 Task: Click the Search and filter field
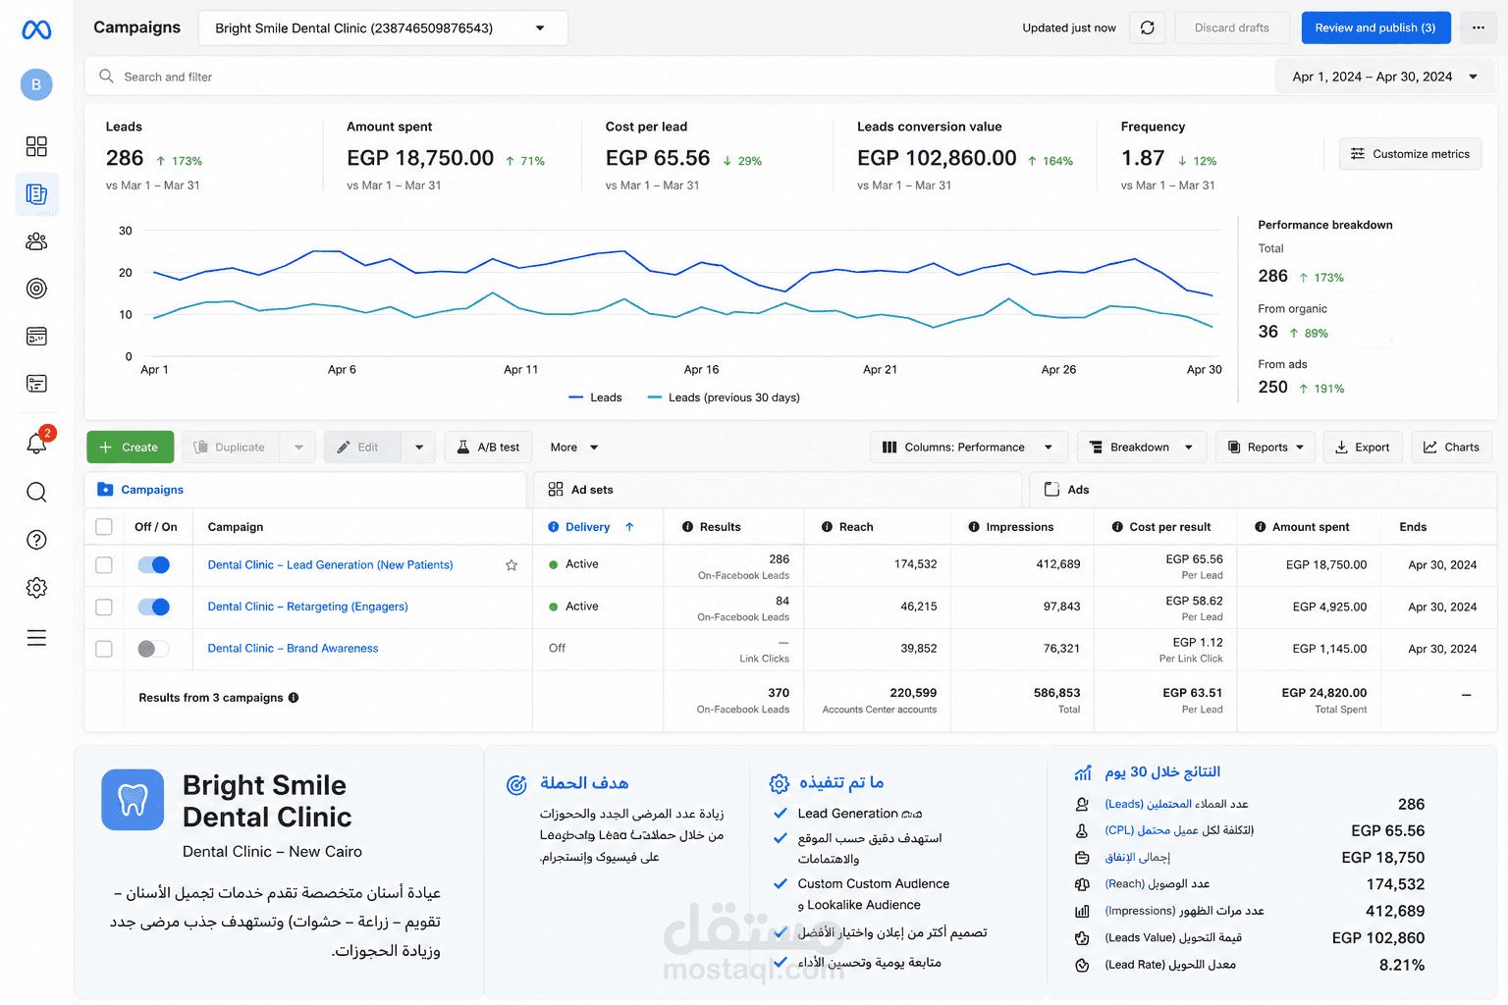click(x=677, y=77)
